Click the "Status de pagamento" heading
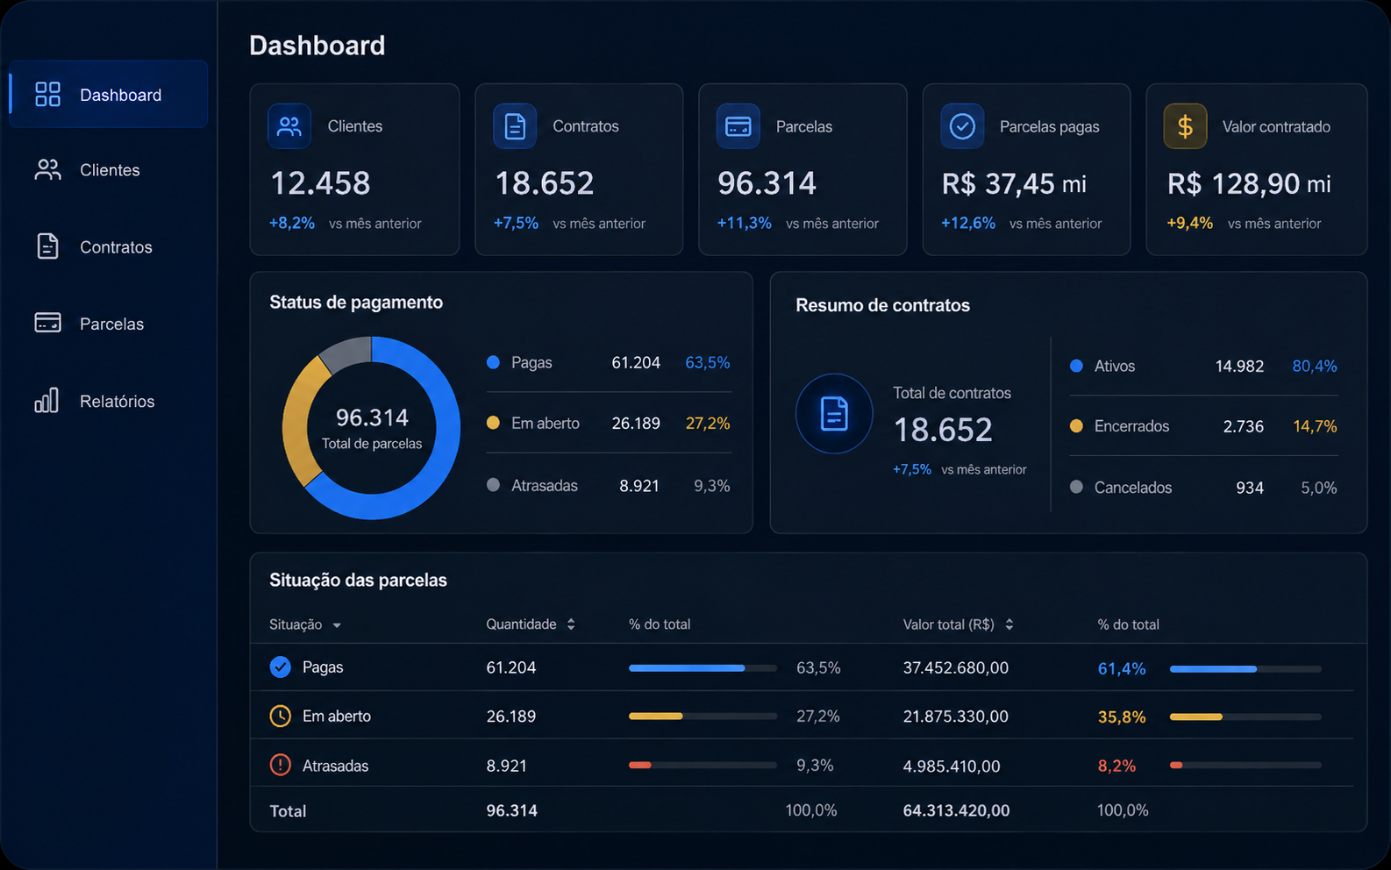1391x870 pixels. (x=356, y=302)
